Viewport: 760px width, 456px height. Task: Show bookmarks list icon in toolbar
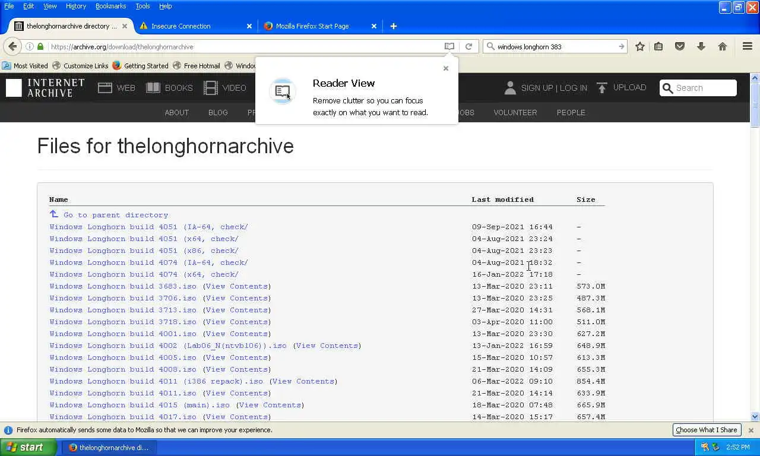tap(658, 46)
